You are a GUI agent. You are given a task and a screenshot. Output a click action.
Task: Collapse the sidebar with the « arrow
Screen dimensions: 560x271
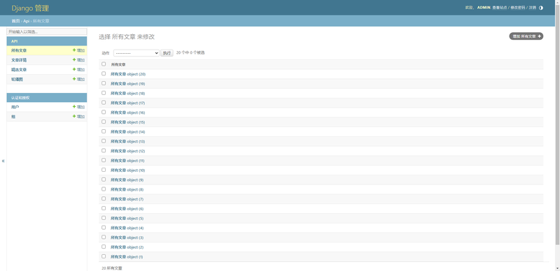tap(3, 161)
